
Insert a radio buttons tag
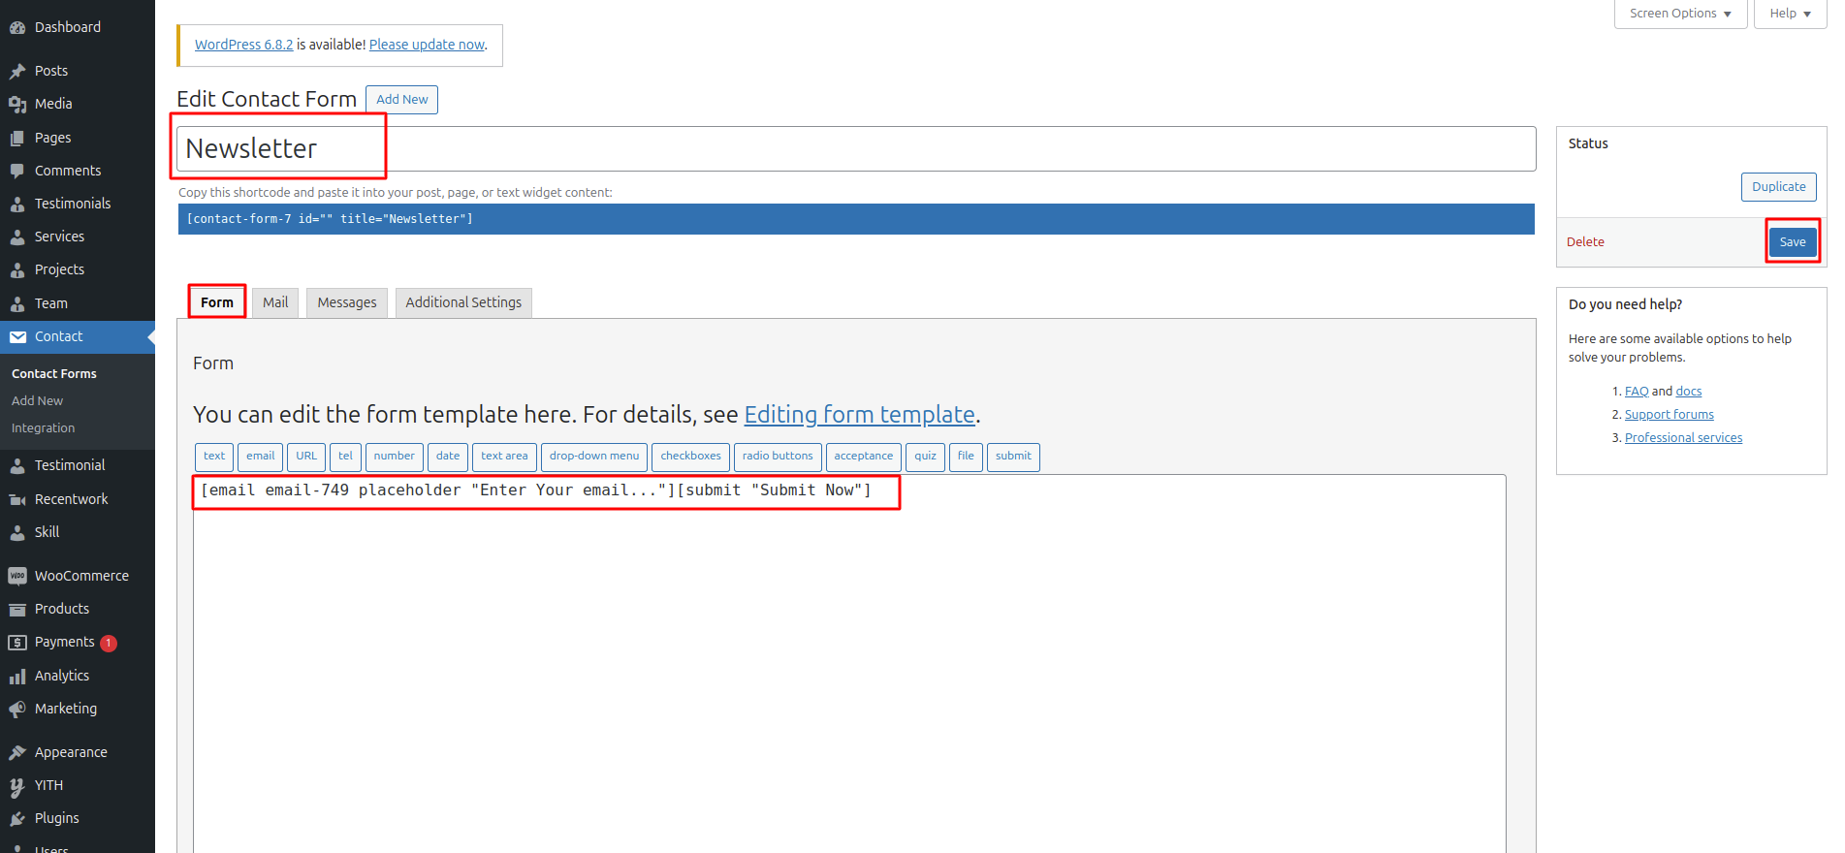(x=778, y=457)
